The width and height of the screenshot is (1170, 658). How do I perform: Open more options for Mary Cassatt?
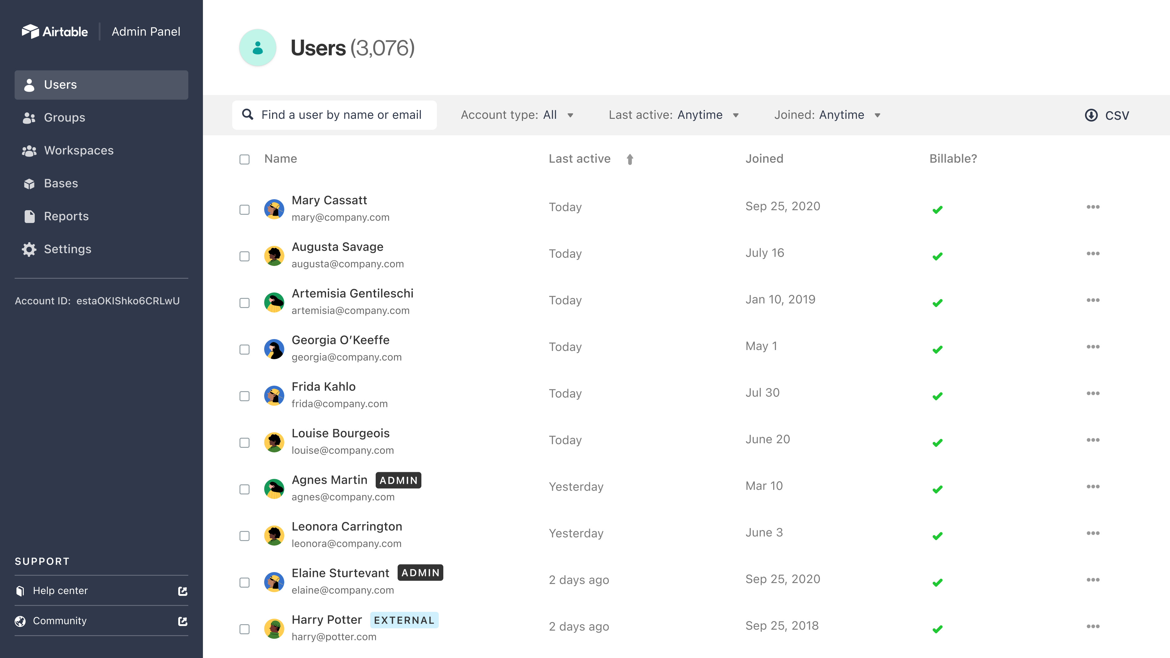point(1093,207)
